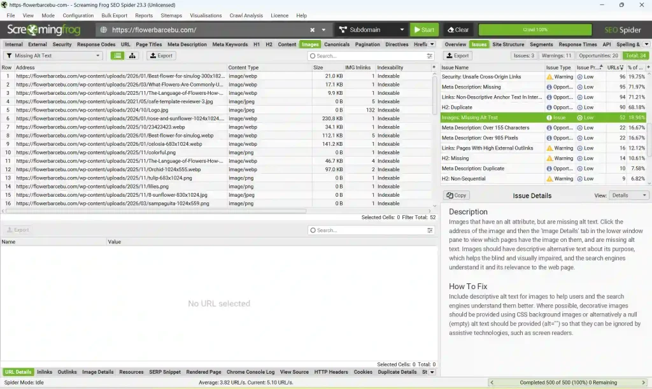The width and height of the screenshot is (652, 389).
Task: Click the plus icon above issues table
Action: [648, 67]
